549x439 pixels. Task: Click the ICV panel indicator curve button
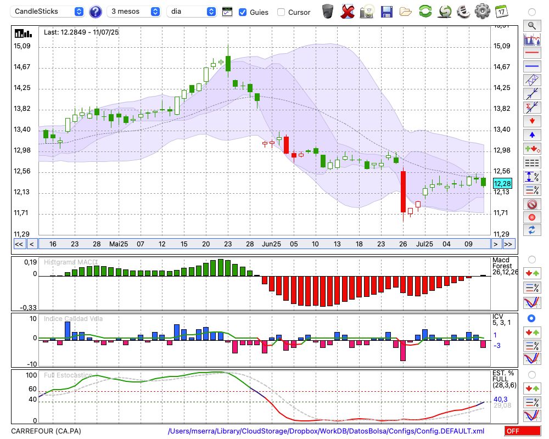(x=532, y=359)
